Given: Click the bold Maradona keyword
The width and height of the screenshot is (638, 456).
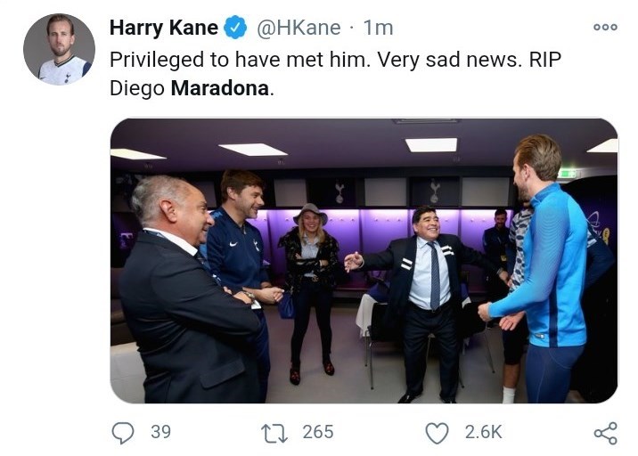Looking at the screenshot, I should (219, 88).
